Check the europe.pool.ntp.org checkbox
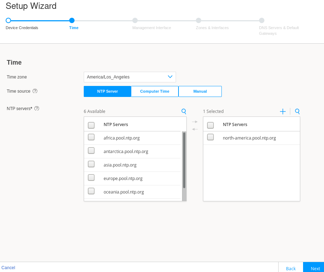This screenshot has height=272, width=324. pos(91,177)
